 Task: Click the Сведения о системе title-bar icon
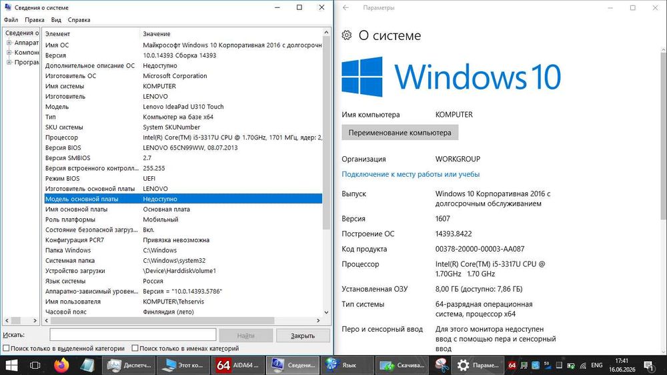[x=7, y=7]
